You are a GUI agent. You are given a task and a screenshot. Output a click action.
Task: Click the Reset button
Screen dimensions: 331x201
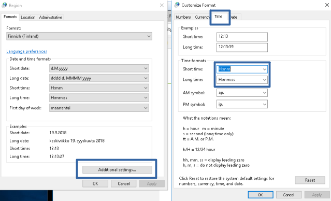(x=310, y=180)
